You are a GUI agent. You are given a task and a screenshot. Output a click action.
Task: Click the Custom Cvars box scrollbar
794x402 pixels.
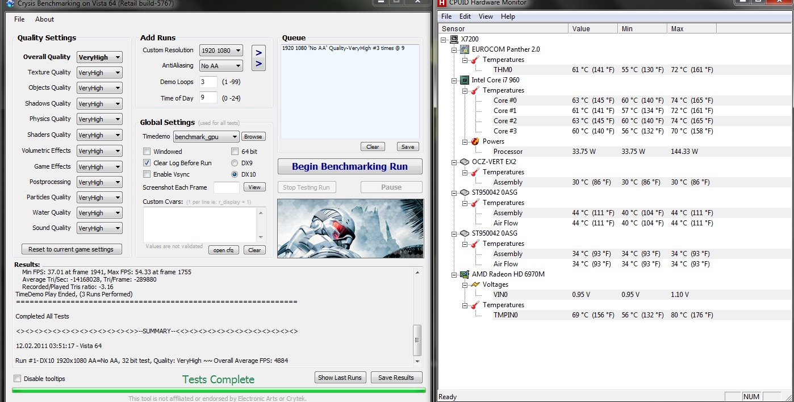[261, 224]
